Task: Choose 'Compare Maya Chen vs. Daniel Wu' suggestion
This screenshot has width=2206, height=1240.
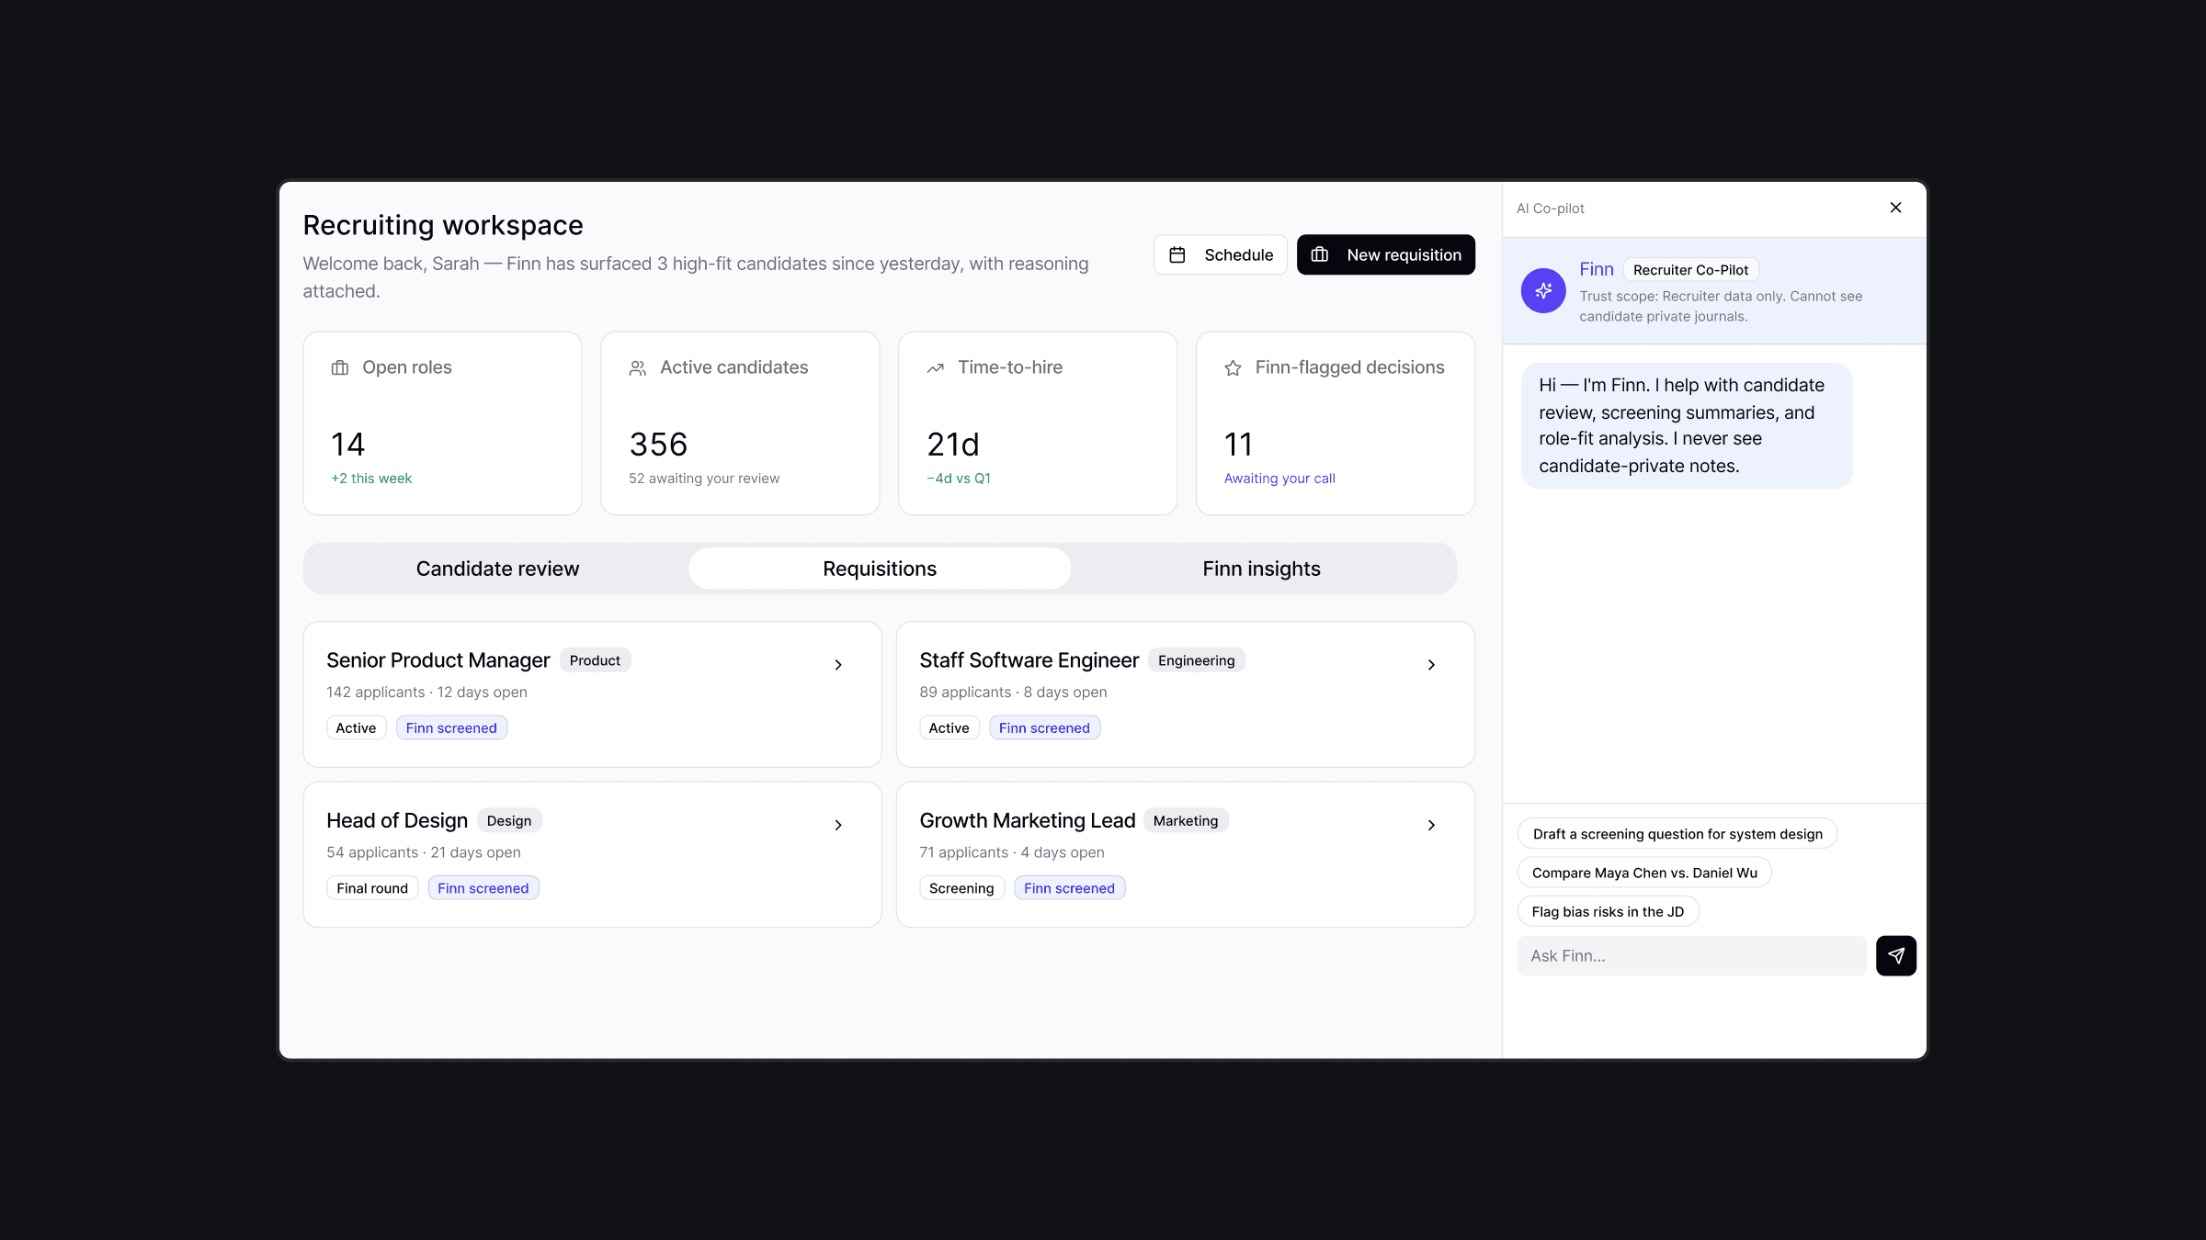Action: 1644,873
